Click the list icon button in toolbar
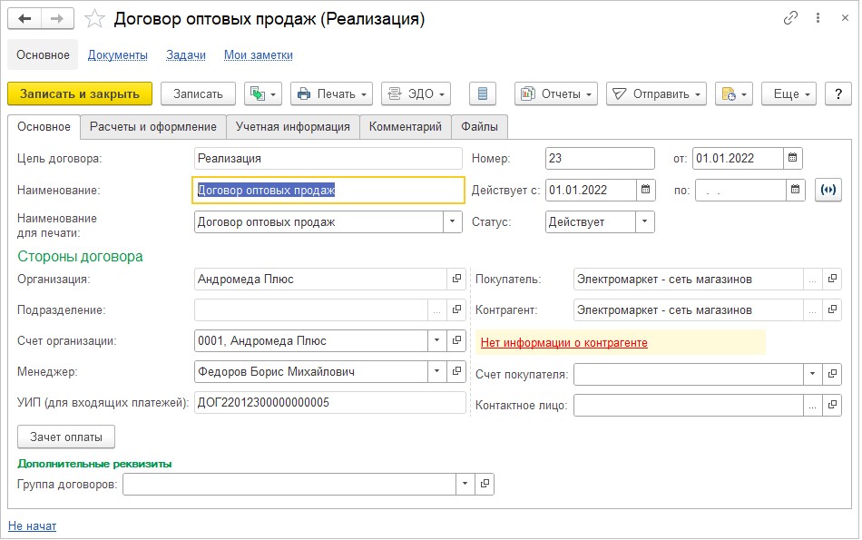 coord(483,93)
